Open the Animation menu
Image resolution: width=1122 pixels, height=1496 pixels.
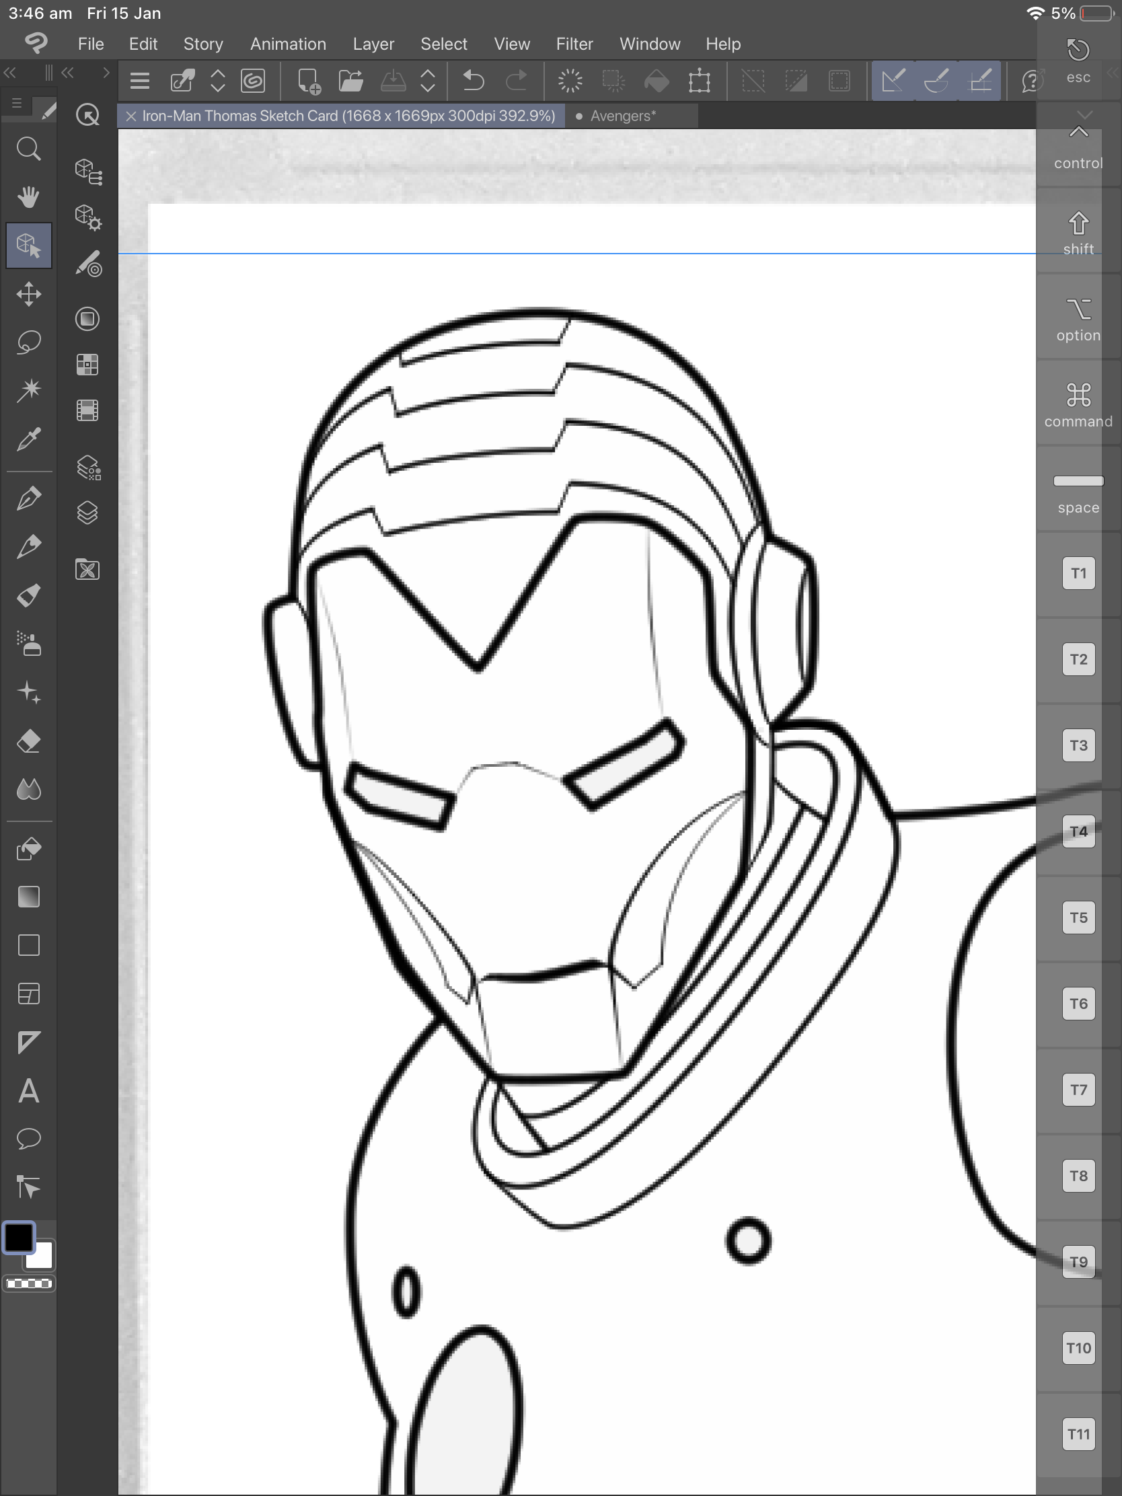pos(288,44)
